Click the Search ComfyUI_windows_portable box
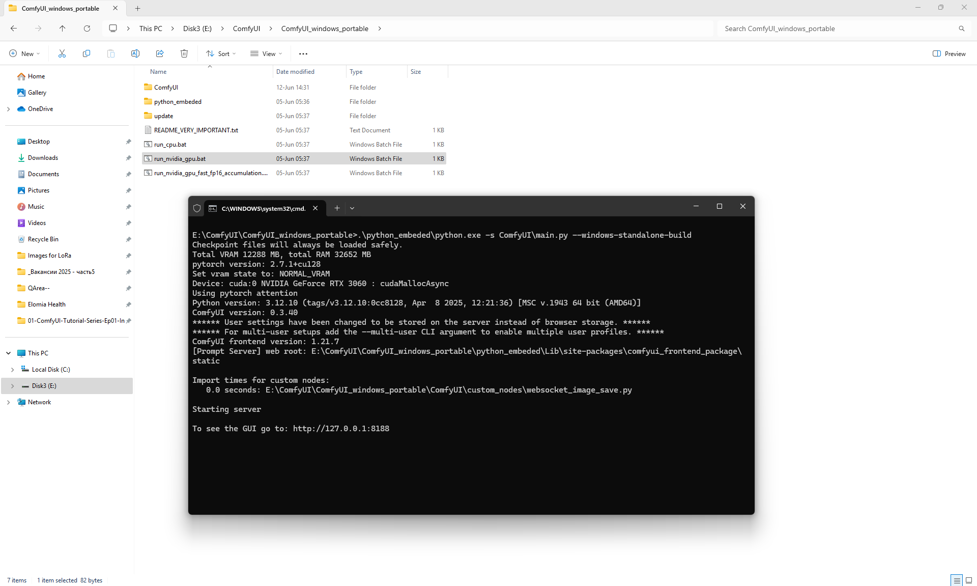This screenshot has height=586, width=977. [x=840, y=29]
